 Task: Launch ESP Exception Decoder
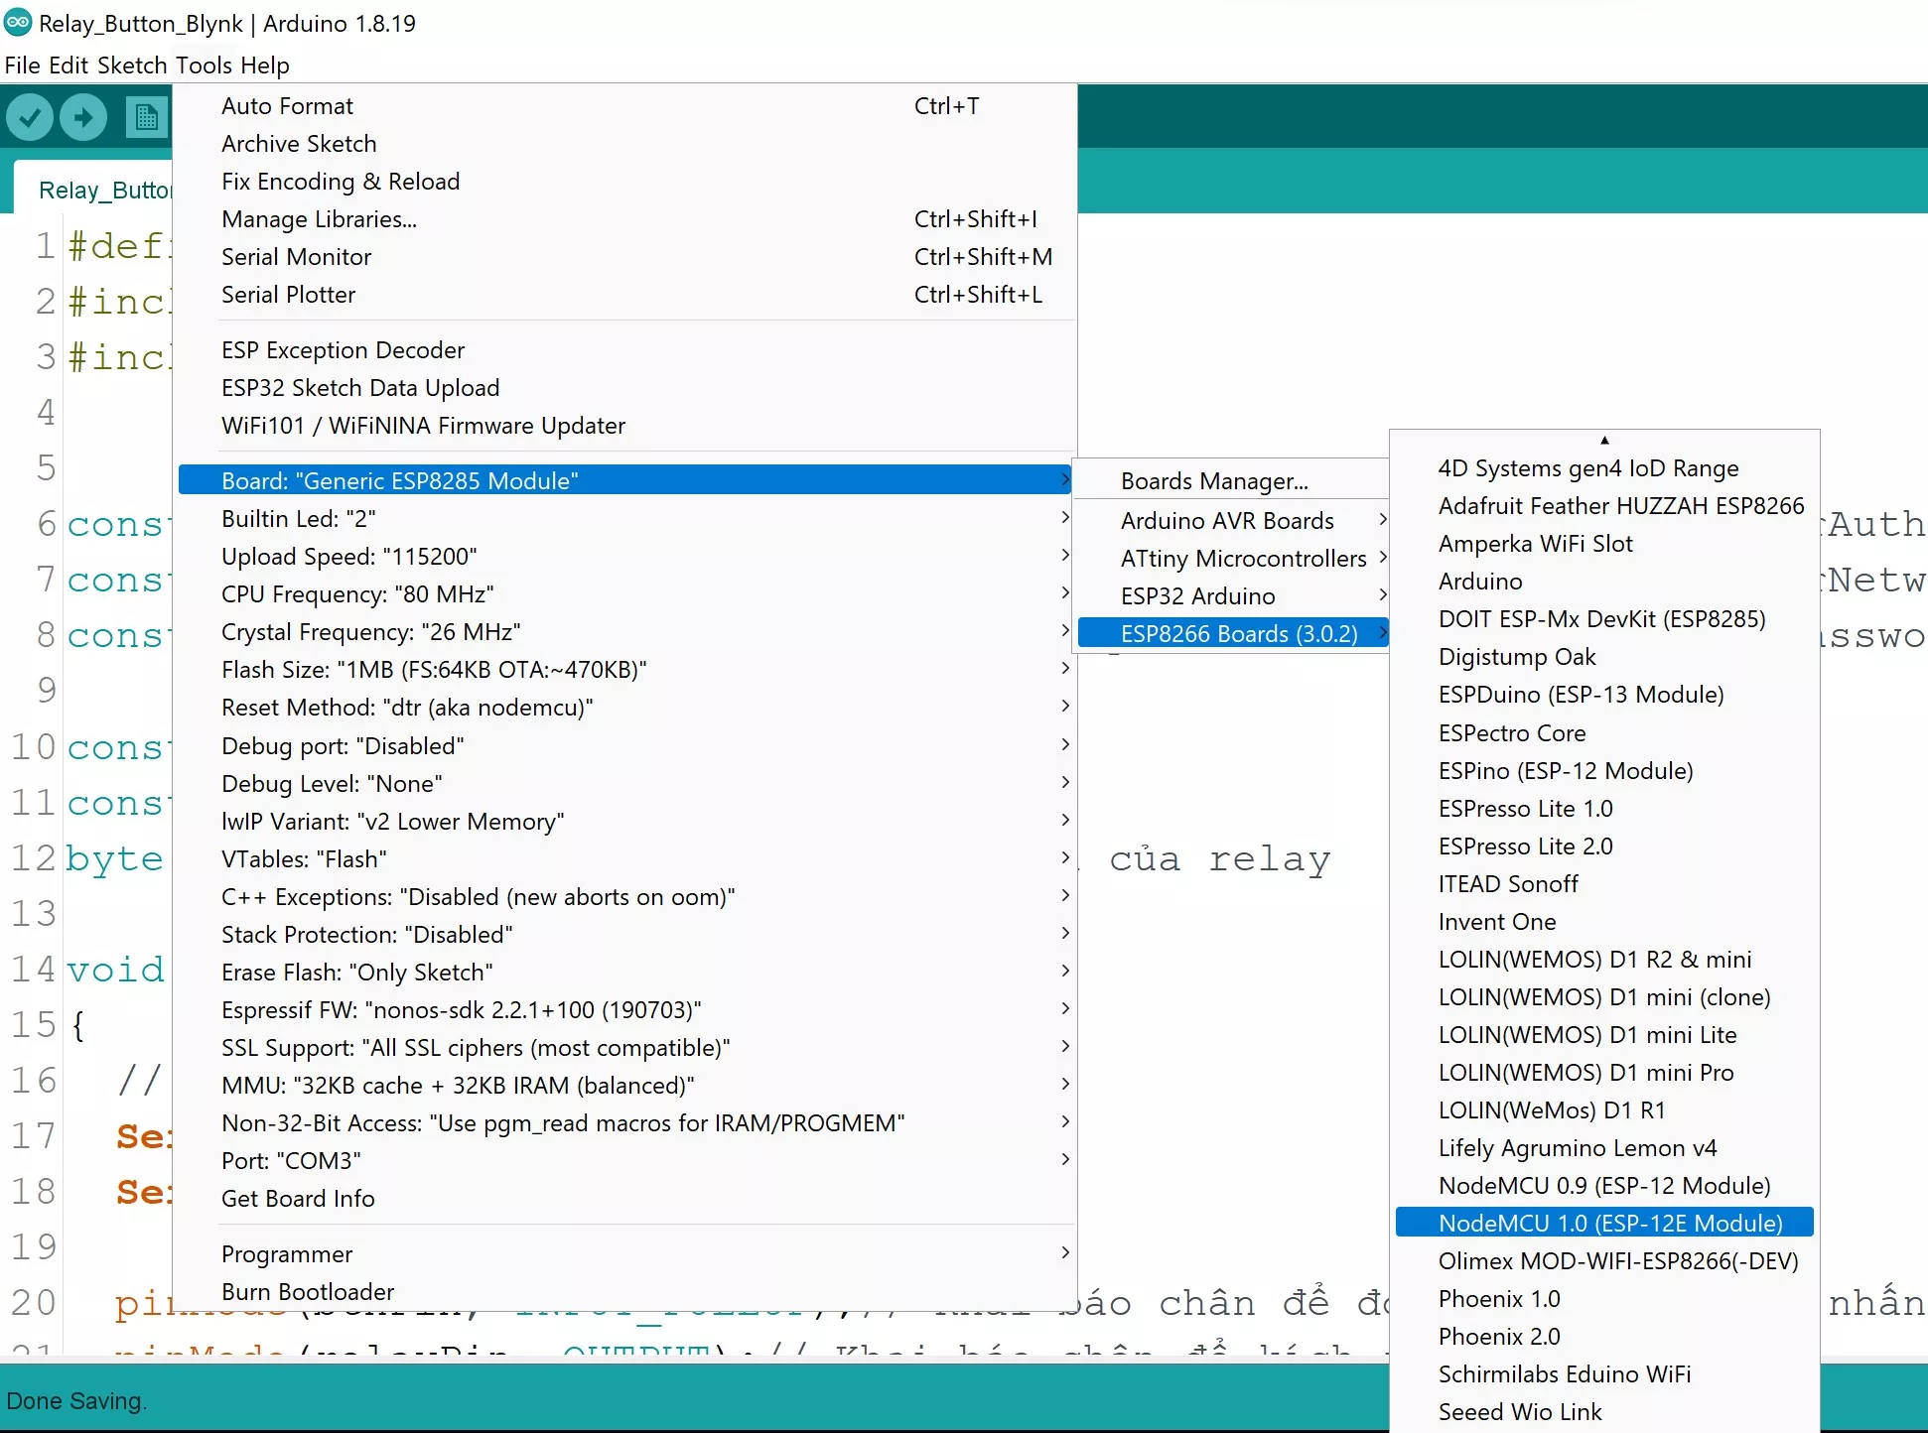[625, 350]
